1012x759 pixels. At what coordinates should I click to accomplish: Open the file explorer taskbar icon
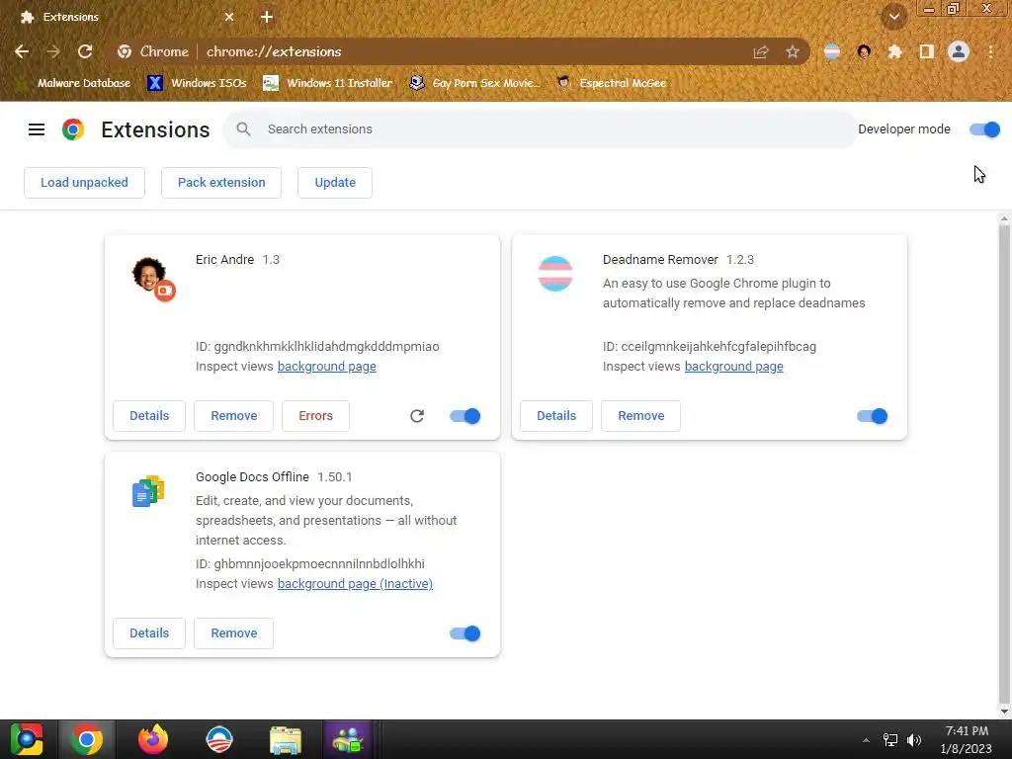tap(286, 740)
